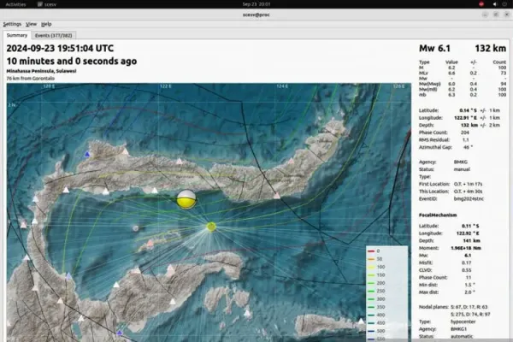Image resolution: width=513 pixels, height=342 pixels.
Task: Open the Settings menu
Action: click(12, 24)
